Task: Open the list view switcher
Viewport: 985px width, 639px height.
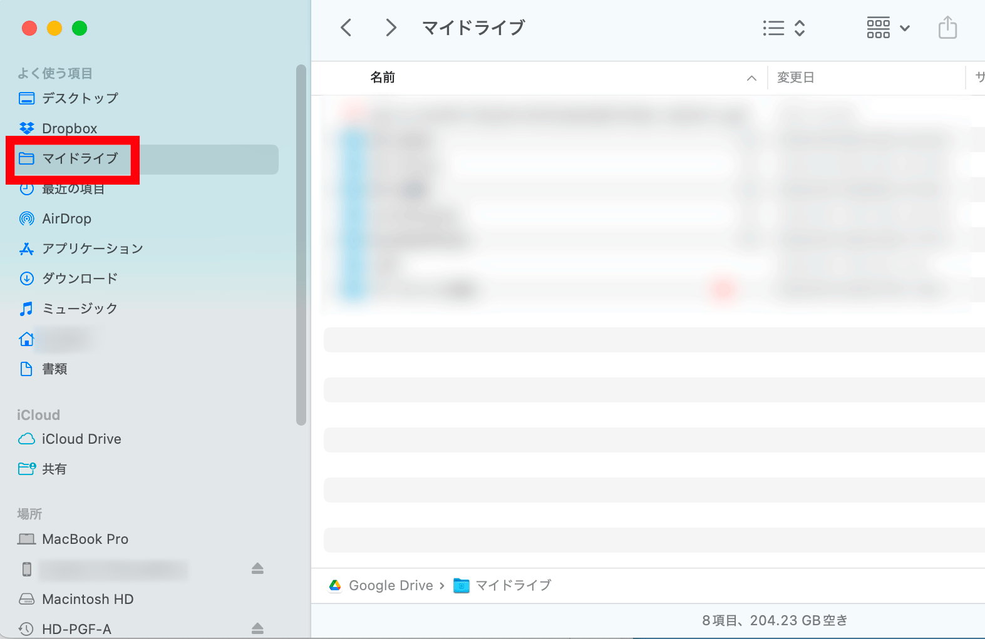Action: click(x=783, y=28)
